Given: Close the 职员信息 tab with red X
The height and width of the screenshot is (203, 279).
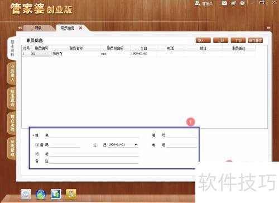Looking at the screenshot, I should [80, 28].
